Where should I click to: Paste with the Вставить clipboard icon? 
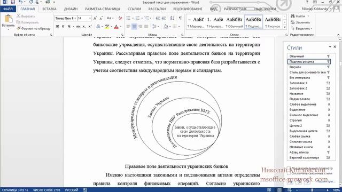[9, 19]
